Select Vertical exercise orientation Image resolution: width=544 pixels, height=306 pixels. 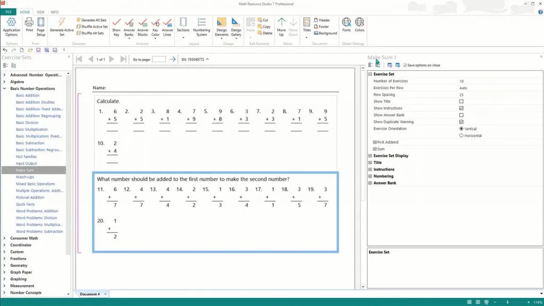coord(461,129)
